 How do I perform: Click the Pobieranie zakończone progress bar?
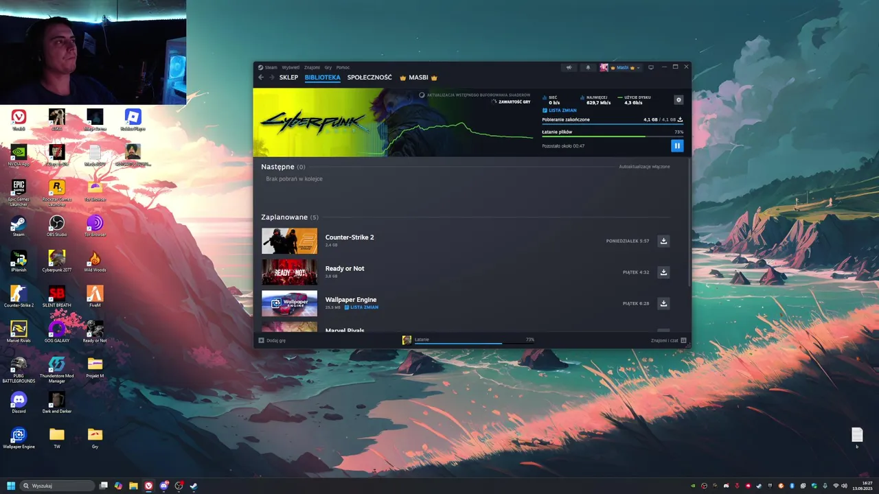(613, 124)
